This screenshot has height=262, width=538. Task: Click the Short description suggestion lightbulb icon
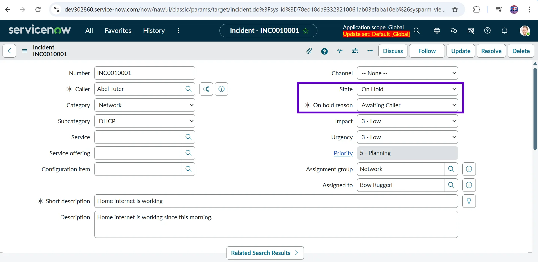pyautogui.click(x=469, y=201)
